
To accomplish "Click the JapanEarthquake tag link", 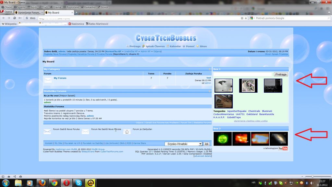I will 237,111.
